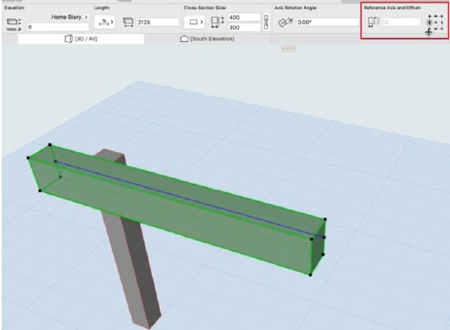The image size is (450, 330).
Task: Click the Axis Rotation Angle field showing 0.00°
Action: pos(327,22)
